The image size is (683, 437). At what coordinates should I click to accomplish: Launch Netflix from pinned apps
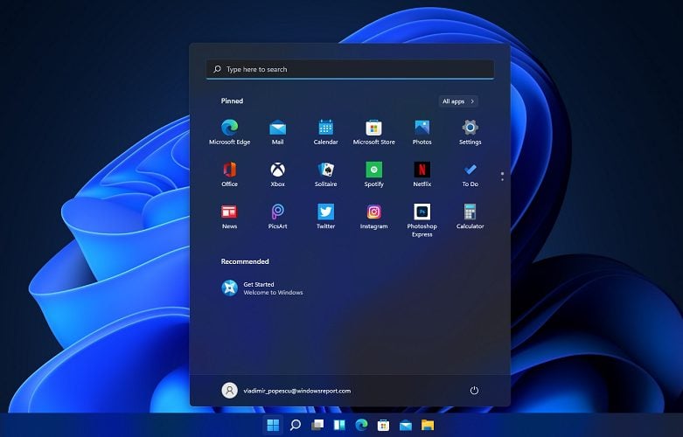pyautogui.click(x=422, y=174)
